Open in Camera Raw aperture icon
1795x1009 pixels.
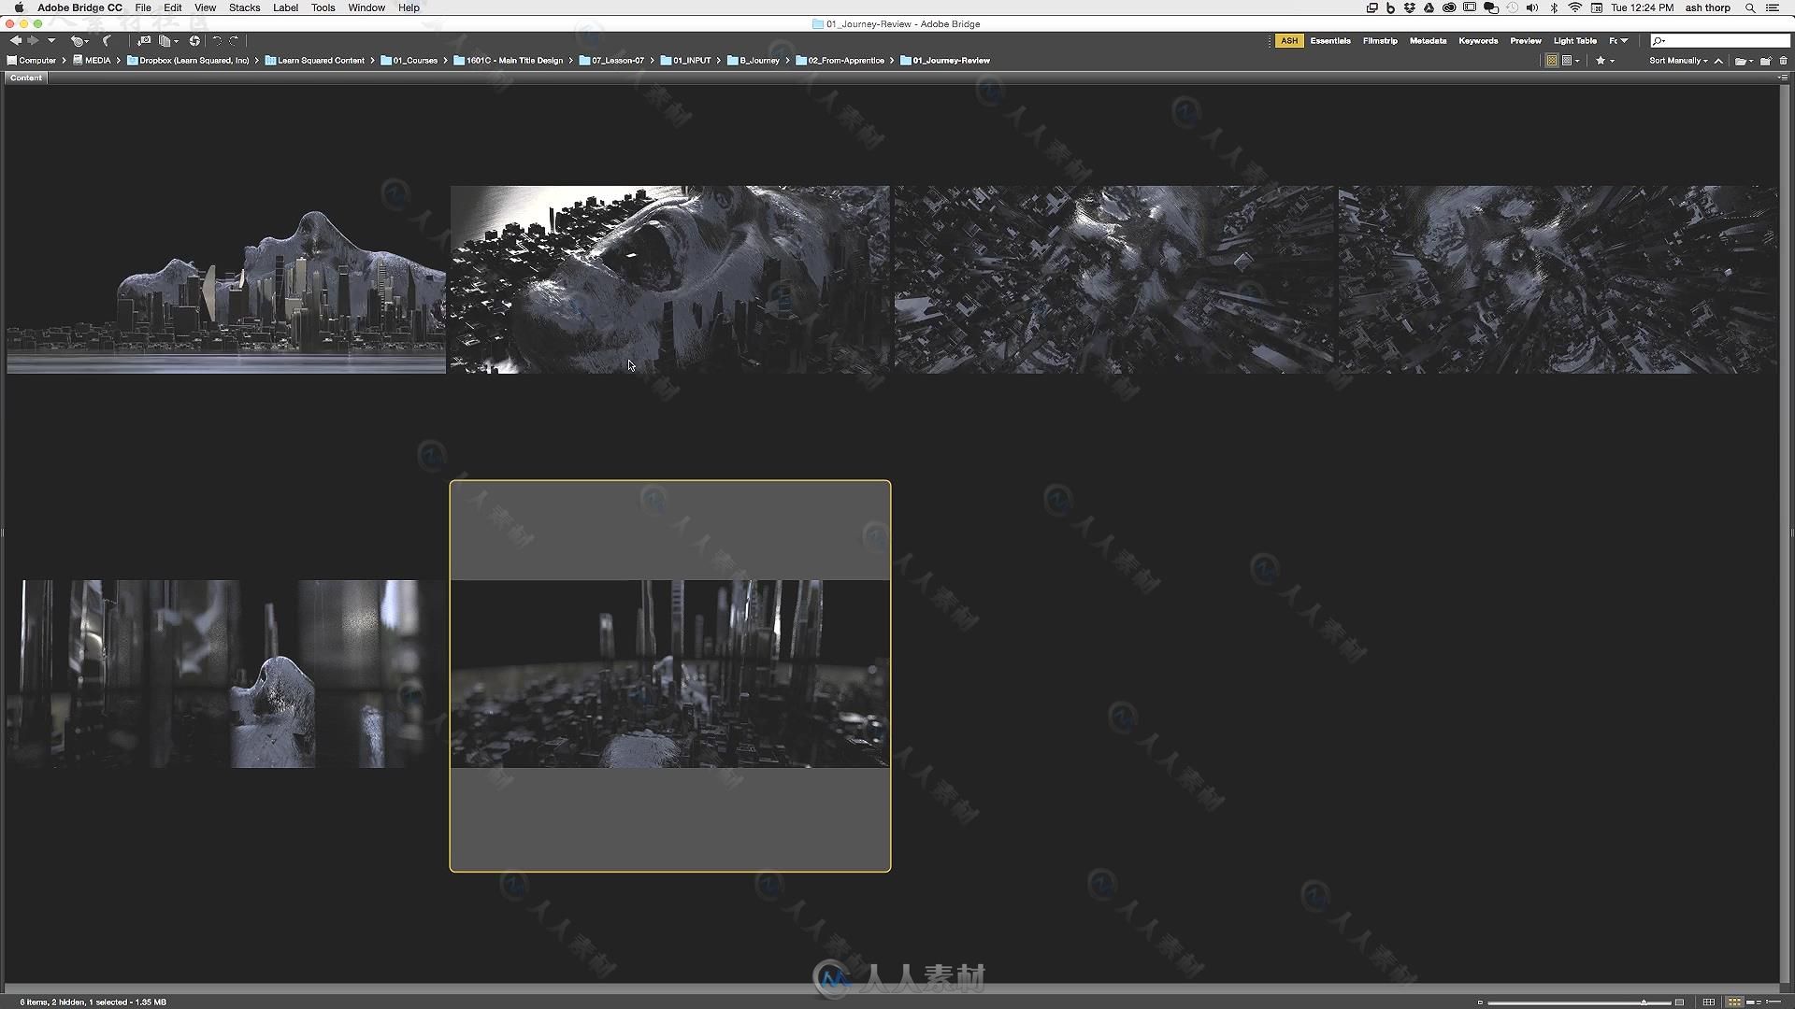coord(194,41)
